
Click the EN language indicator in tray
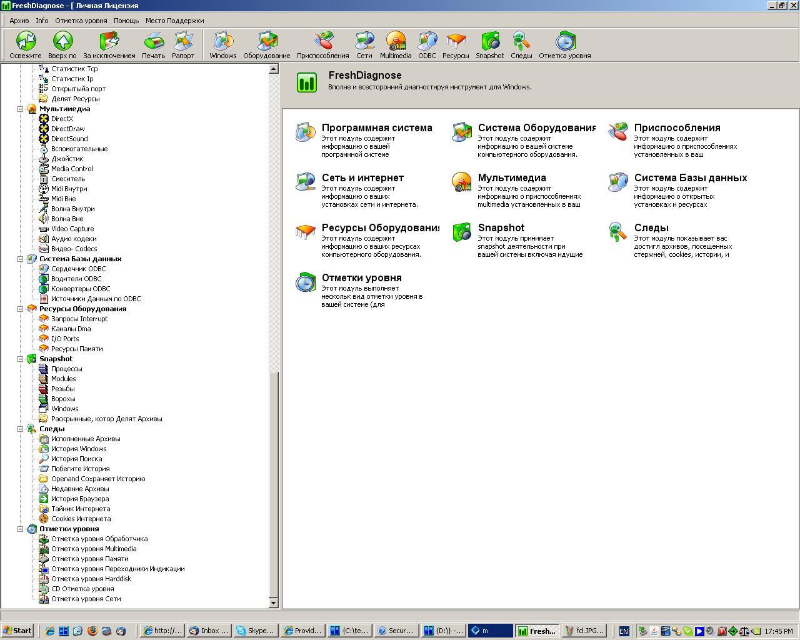(x=623, y=631)
